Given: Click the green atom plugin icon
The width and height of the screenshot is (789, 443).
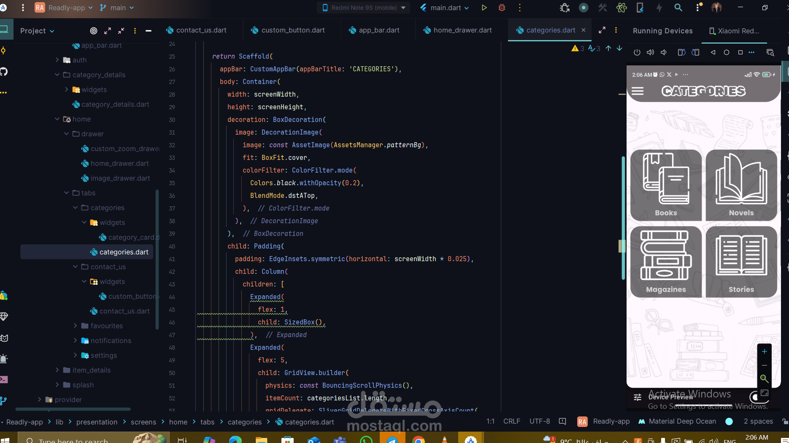Looking at the screenshot, I should tap(621, 8).
